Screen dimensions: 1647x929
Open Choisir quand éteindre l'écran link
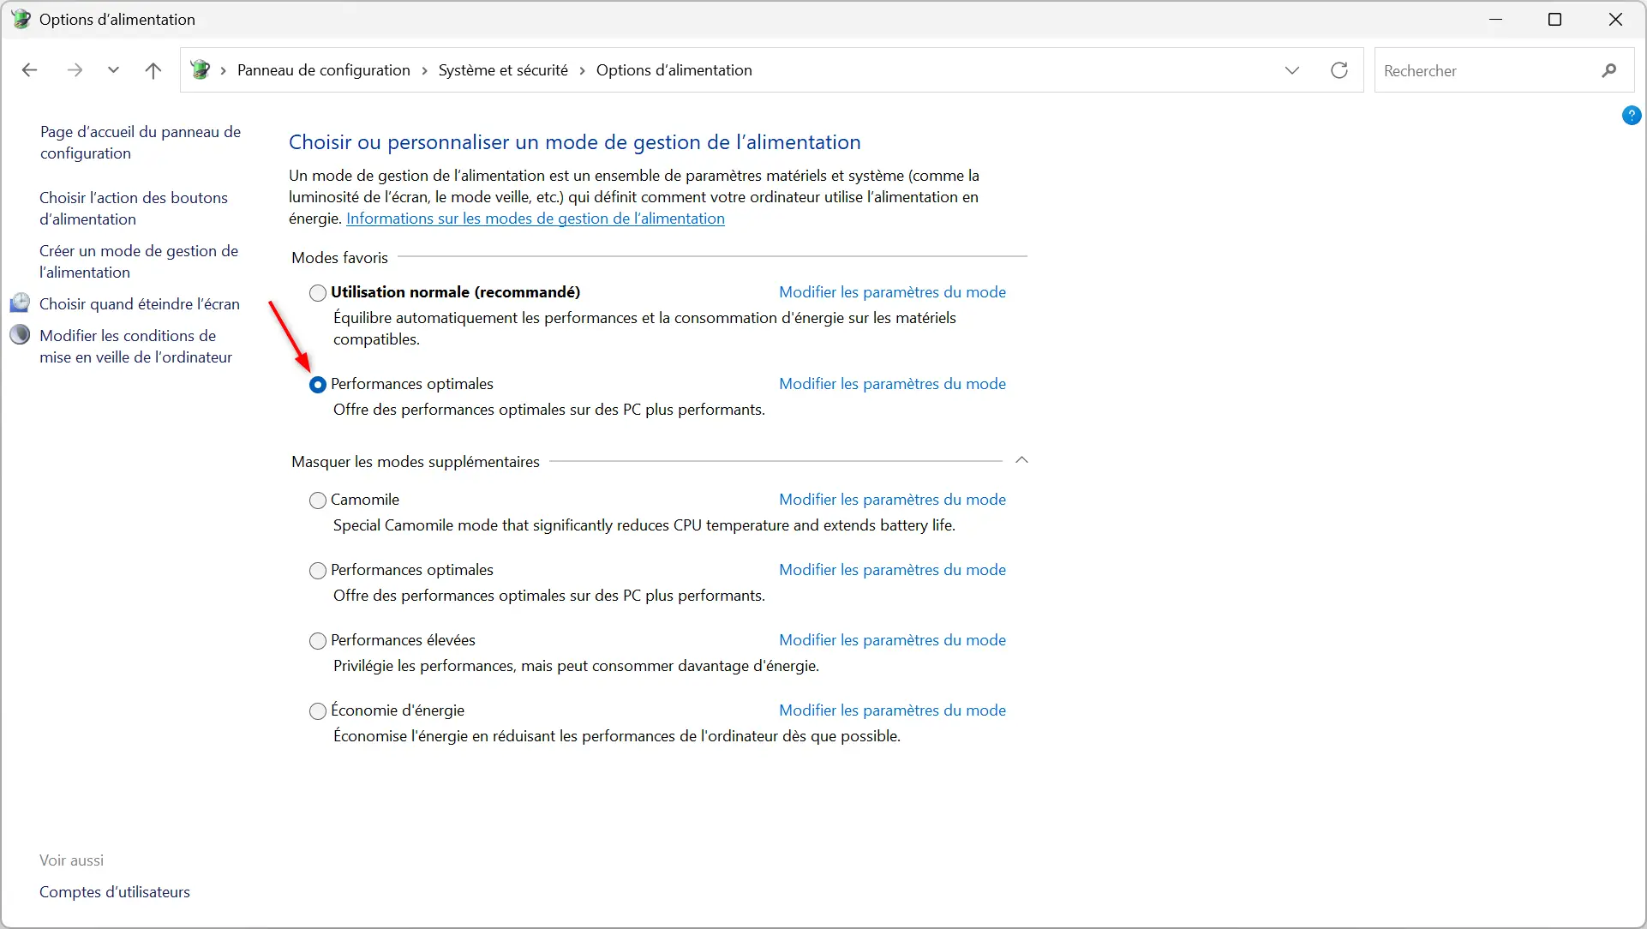(x=140, y=303)
